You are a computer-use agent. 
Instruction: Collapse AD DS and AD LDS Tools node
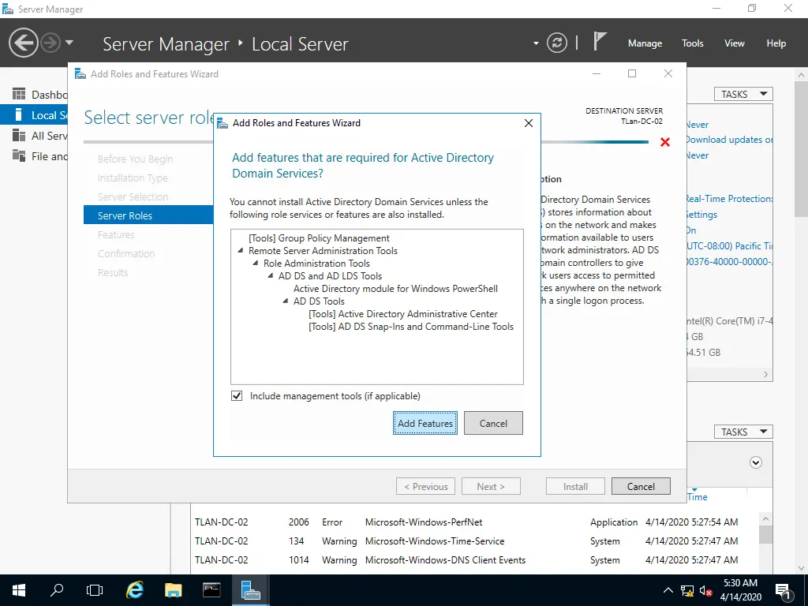[x=271, y=276]
